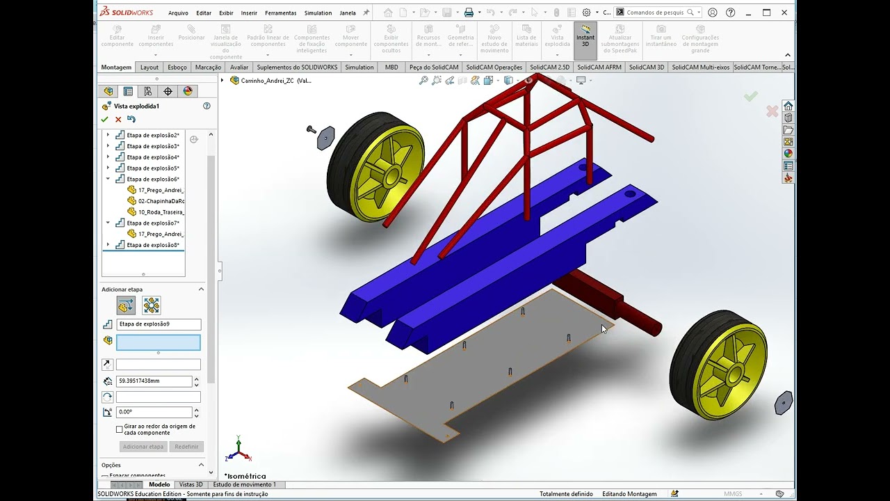Collapse the CommandManager ribbon arrow
Image resolution: width=890 pixels, height=501 pixels.
click(788, 55)
